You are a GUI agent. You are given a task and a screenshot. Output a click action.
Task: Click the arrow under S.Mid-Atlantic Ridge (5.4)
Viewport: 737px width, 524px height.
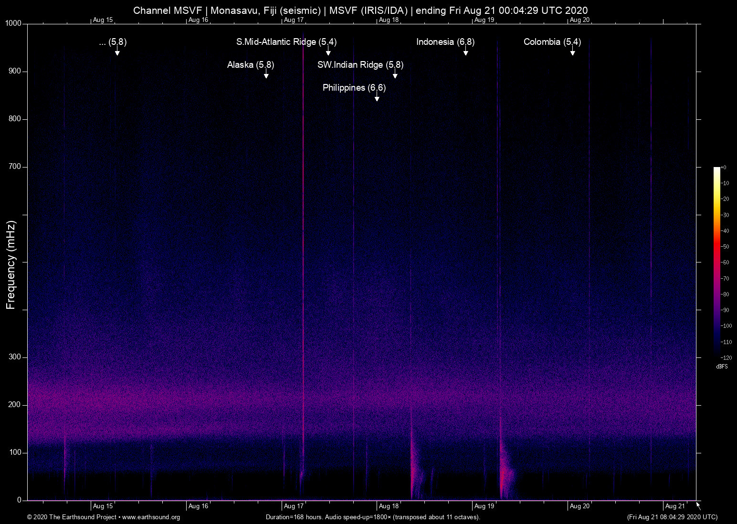(x=328, y=52)
